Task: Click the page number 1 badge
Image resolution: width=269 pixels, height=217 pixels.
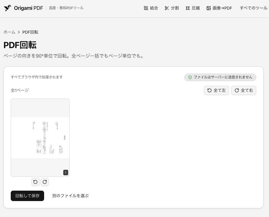Action: [x=66, y=172]
